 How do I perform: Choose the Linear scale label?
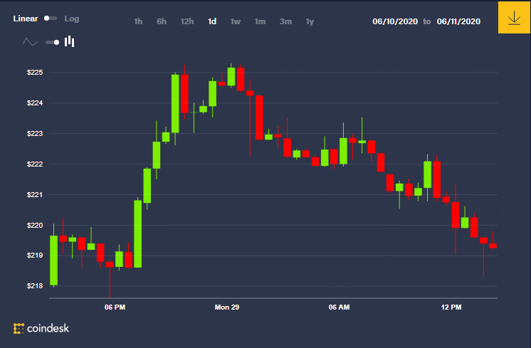pos(26,19)
